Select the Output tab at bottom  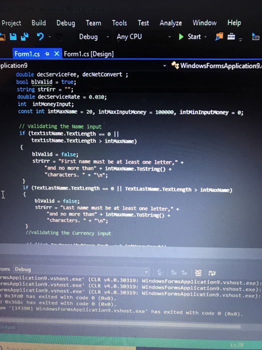click(7, 327)
